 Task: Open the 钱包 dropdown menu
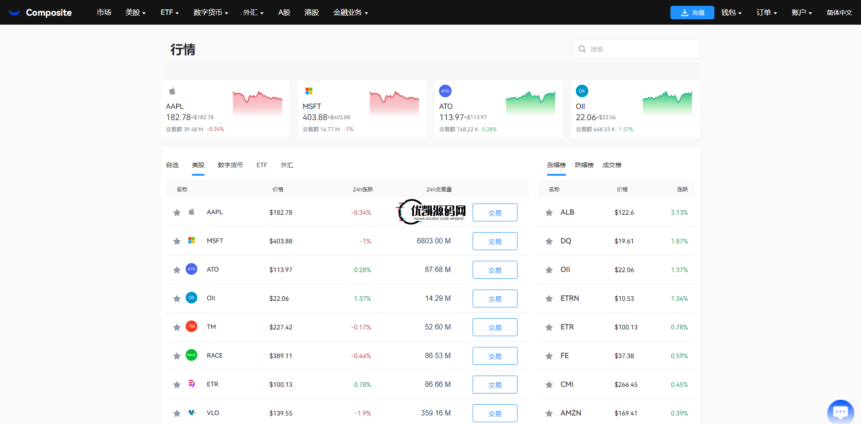point(731,13)
